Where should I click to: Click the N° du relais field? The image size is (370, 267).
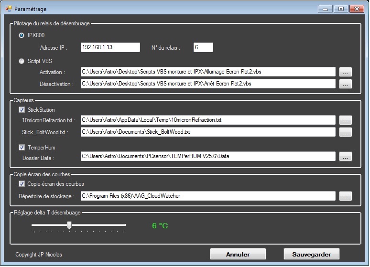[x=203, y=47]
